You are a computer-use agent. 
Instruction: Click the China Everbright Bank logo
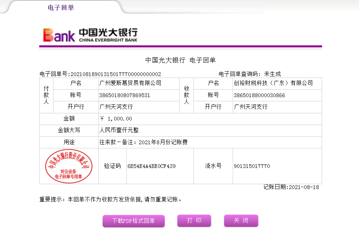(x=91, y=35)
